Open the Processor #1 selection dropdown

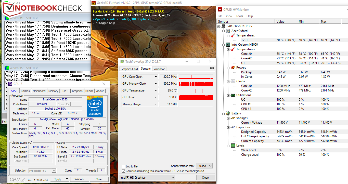pyautogui.click(x=42, y=171)
